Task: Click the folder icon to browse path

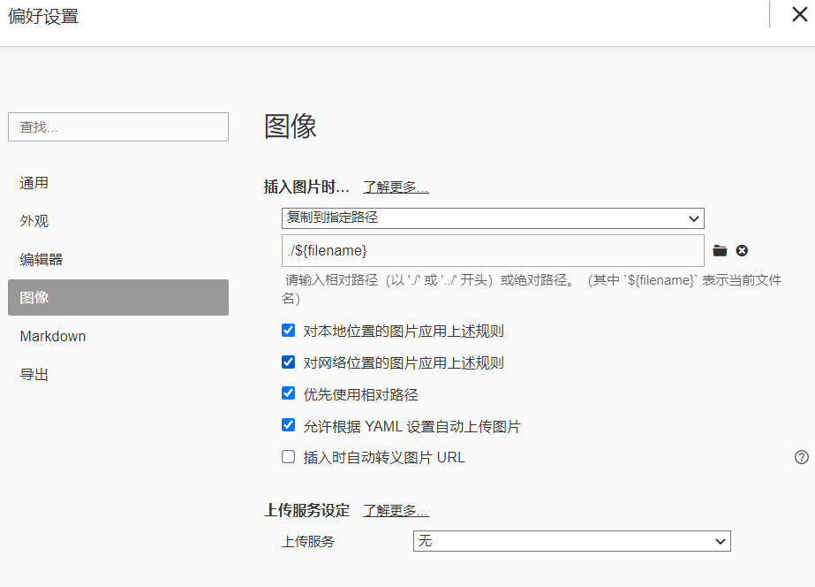Action: point(720,250)
